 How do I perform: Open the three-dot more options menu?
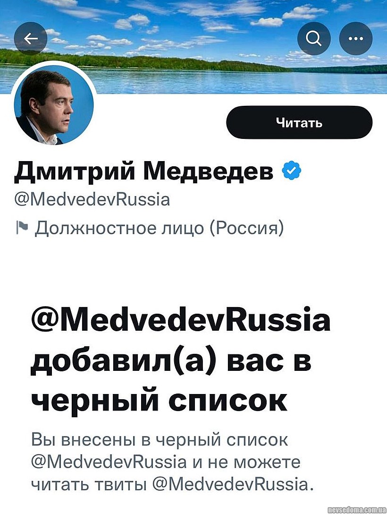(x=355, y=39)
